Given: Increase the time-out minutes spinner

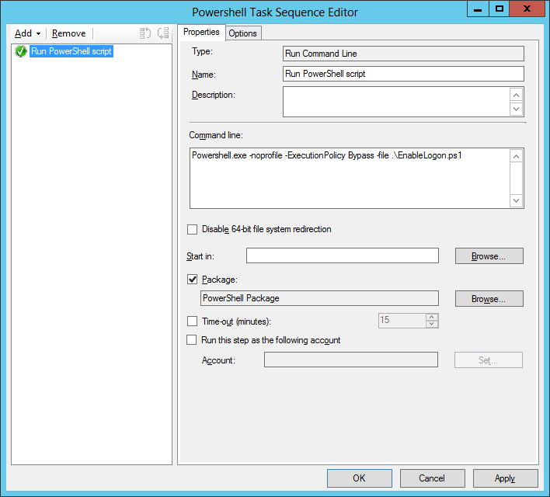Looking at the screenshot, I should pos(432,317).
